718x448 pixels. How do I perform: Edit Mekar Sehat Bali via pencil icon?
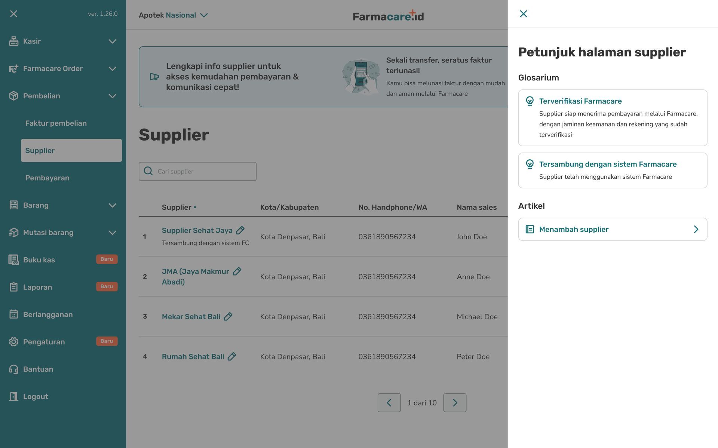click(228, 317)
